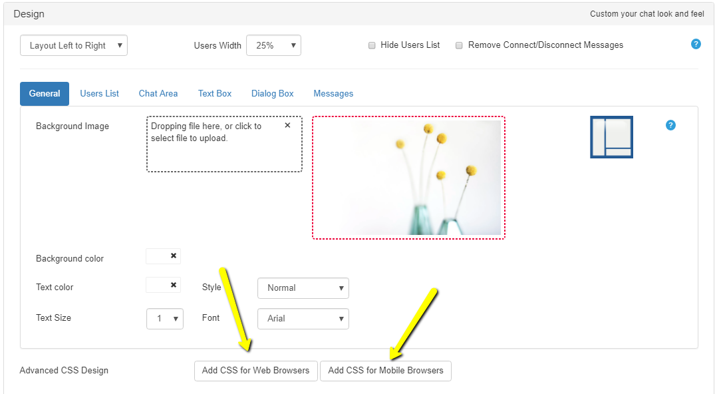Toggle Hide Users List checkbox
The image size is (719, 394).
pos(372,46)
